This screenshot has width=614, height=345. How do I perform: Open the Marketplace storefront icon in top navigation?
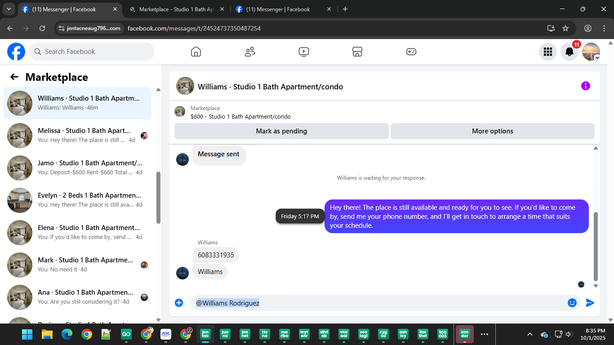(357, 52)
